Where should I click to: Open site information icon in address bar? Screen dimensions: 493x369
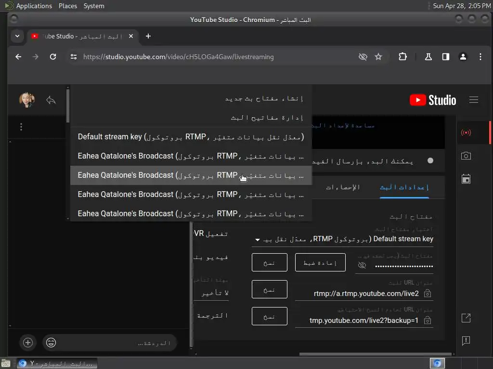[x=74, y=57]
